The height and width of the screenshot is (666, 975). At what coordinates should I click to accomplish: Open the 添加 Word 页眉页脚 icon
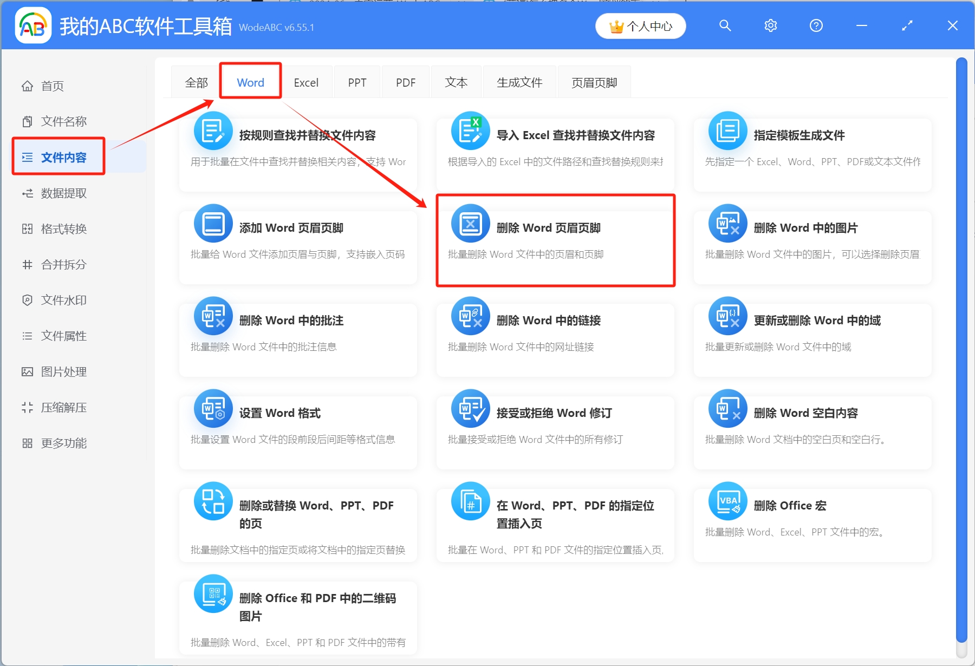[213, 223]
